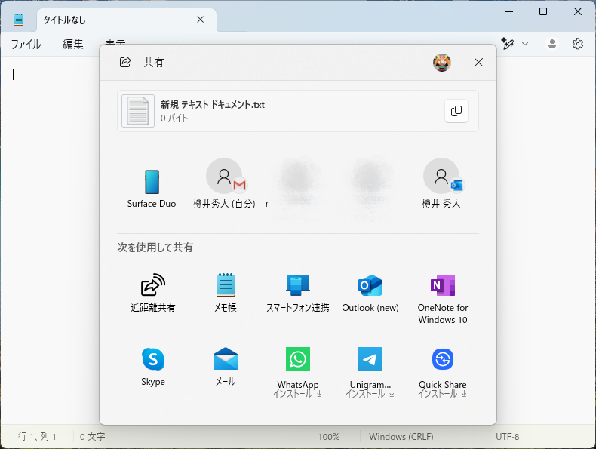Click Windows (CRLF) line ending indicator
Image resolution: width=596 pixels, height=449 pixels.
point(401,437)
